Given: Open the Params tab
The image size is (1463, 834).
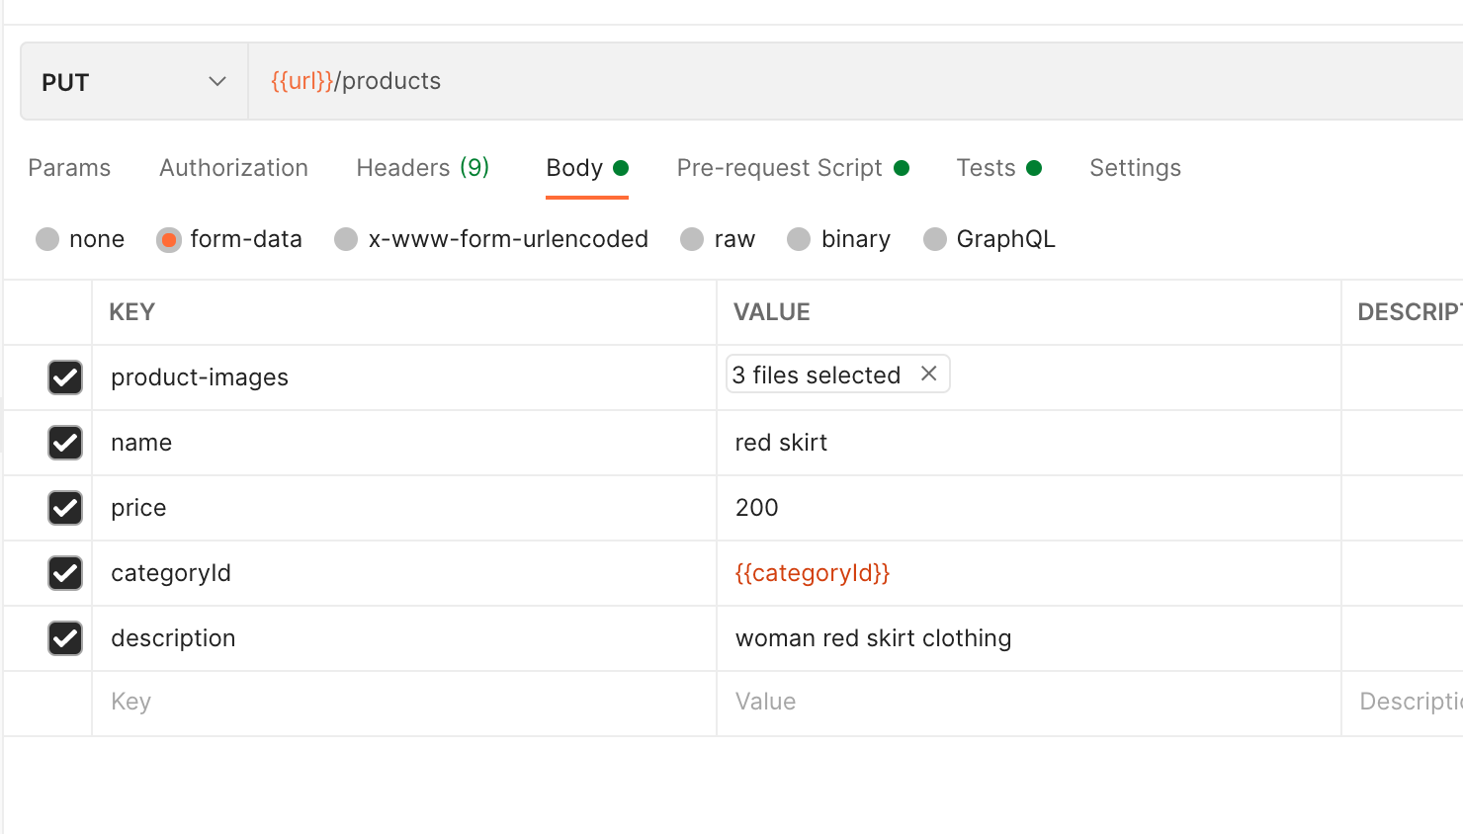Looking at the screenshot, I should coord(69,168).
